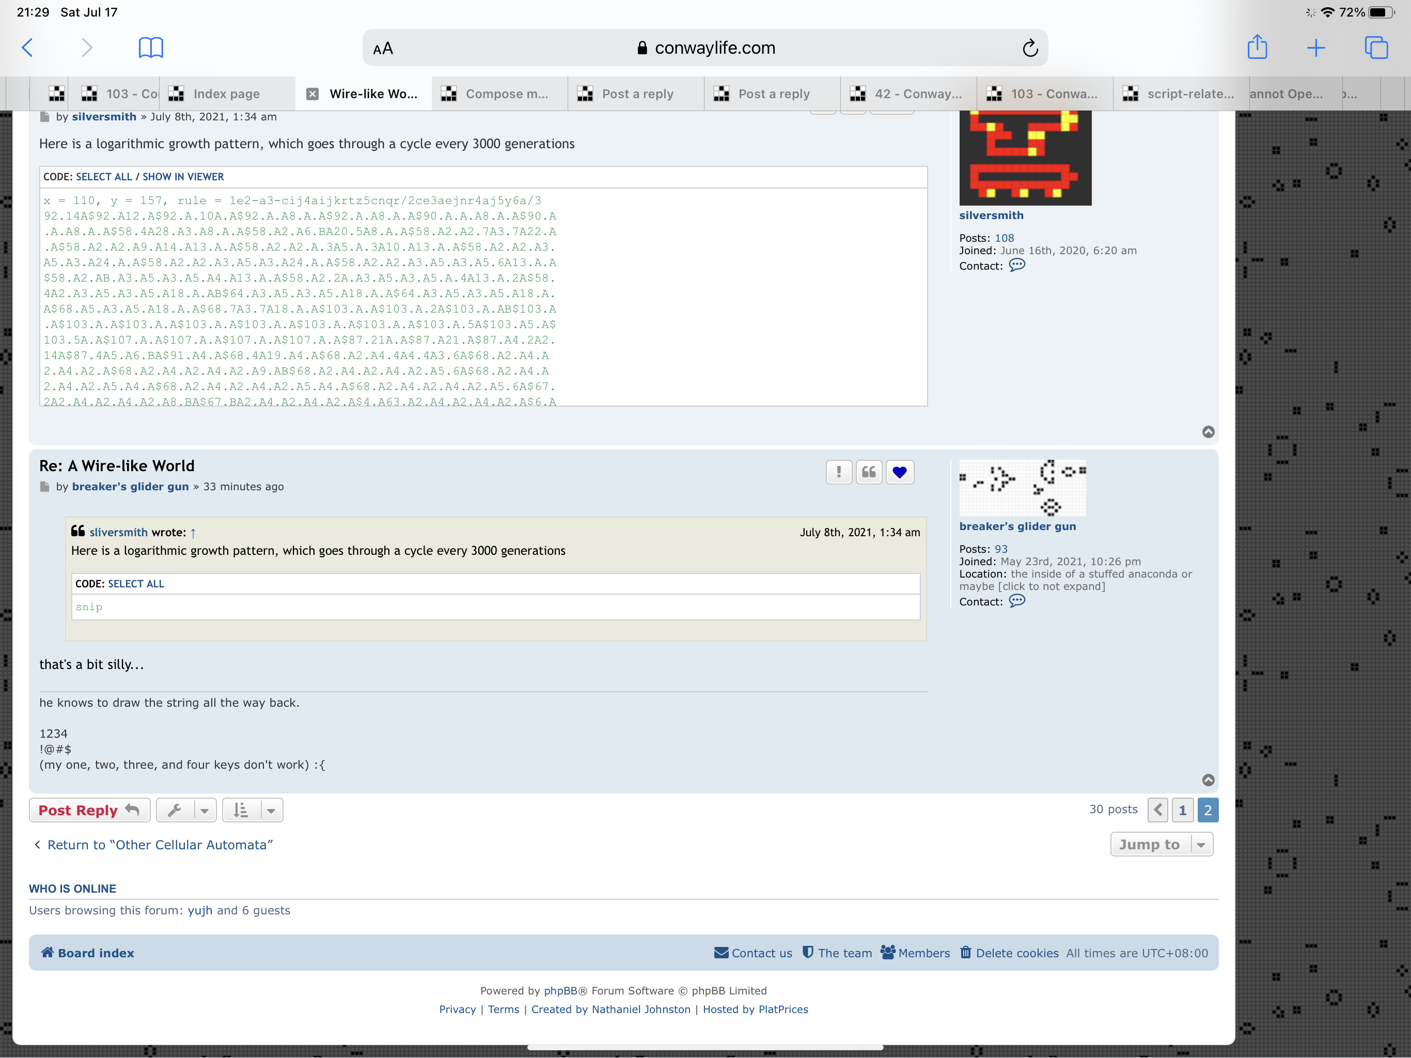Click Delete cookies link
This screenshot has height=1058, width=1411.
coord(1009,953)
